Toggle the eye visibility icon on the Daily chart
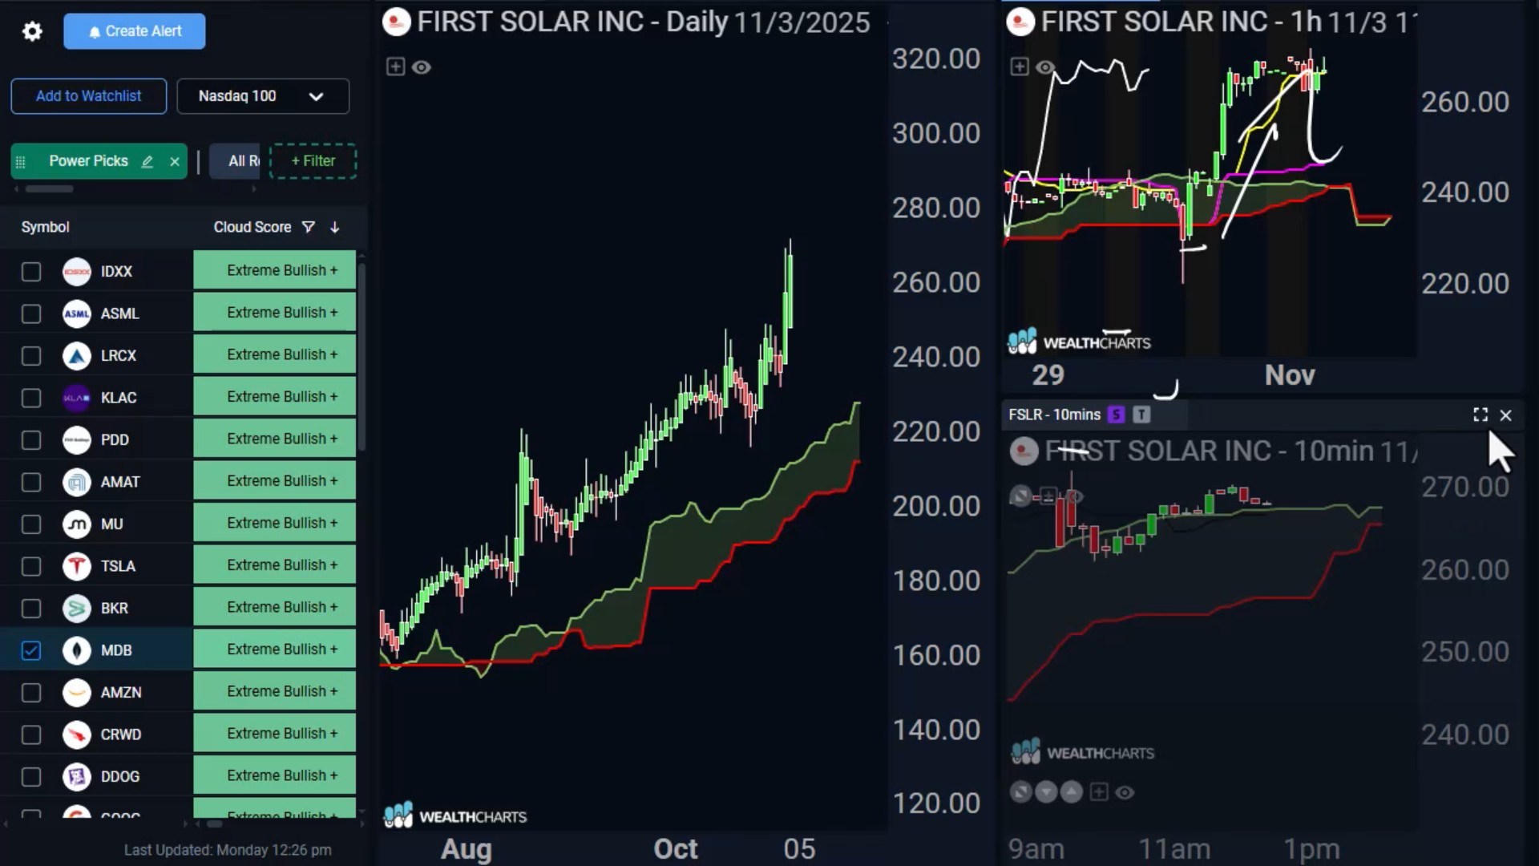 (x=422, y=67)
